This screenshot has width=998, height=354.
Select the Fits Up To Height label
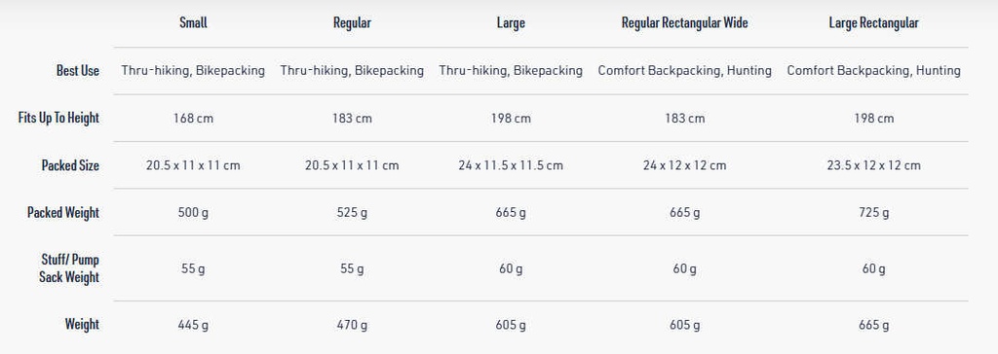[58, 118]
